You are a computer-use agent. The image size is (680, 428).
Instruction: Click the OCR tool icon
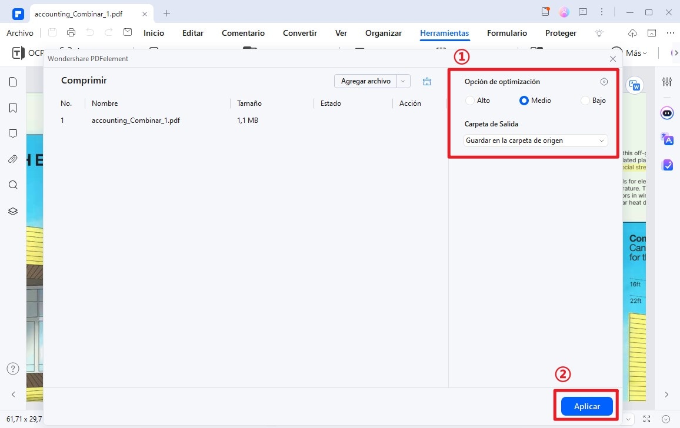(x=17, y=53)
